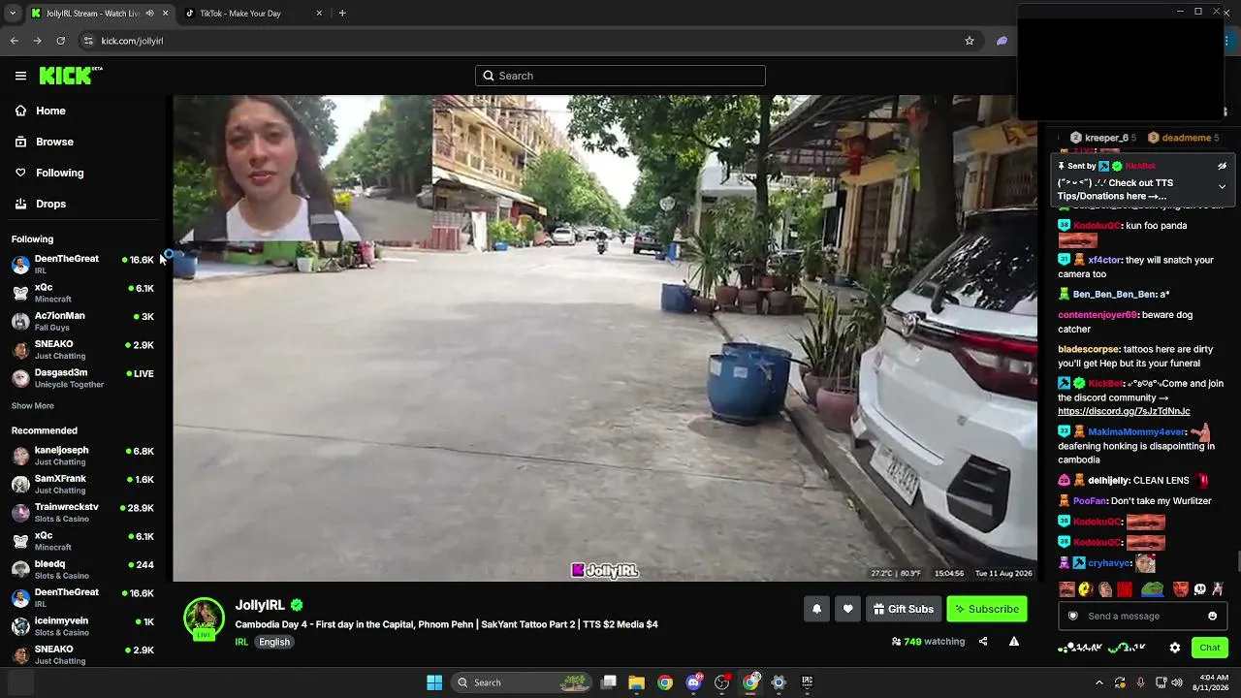This screenshot has width=1241, height=698.
Task: Click the Kick search field
Action: click(620, 76)
